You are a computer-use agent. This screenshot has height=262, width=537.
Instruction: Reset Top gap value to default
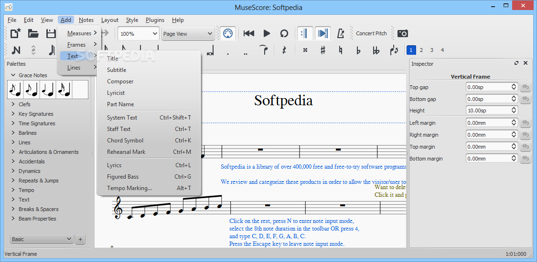point(525,87)
